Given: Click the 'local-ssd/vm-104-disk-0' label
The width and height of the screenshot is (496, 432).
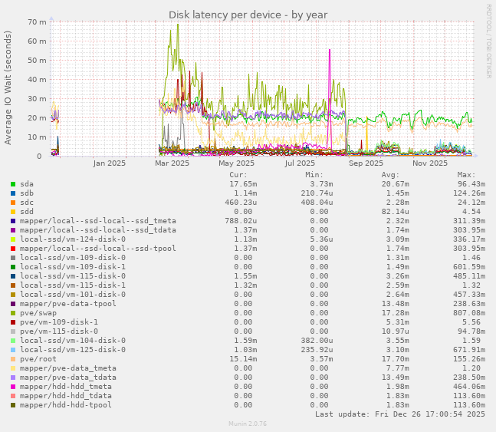Looking at the screenshot, I should click(73, 341).
